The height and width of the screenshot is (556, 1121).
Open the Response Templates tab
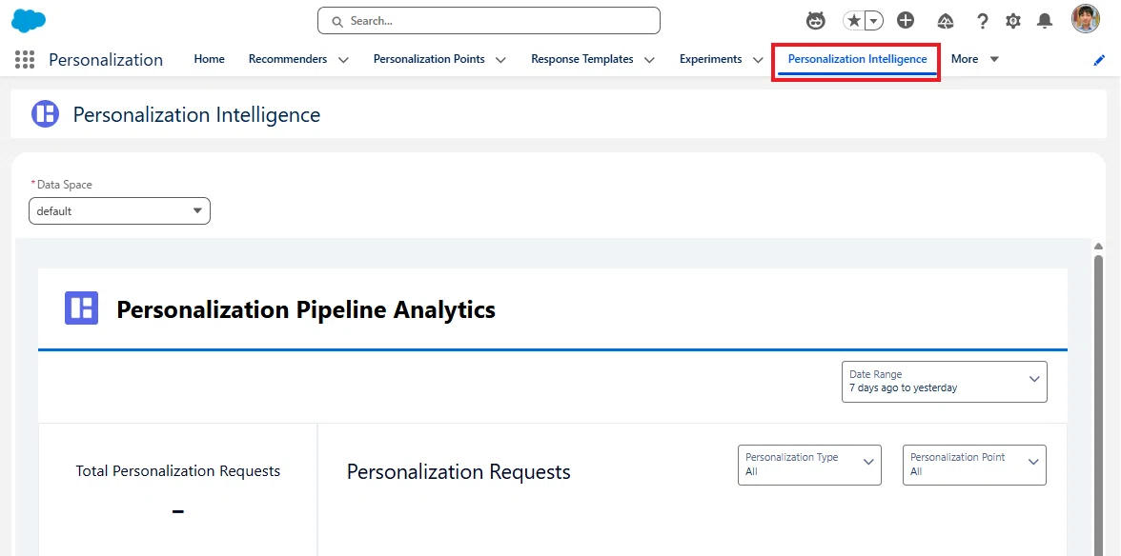pyautogui.click(x=581, y=59)
